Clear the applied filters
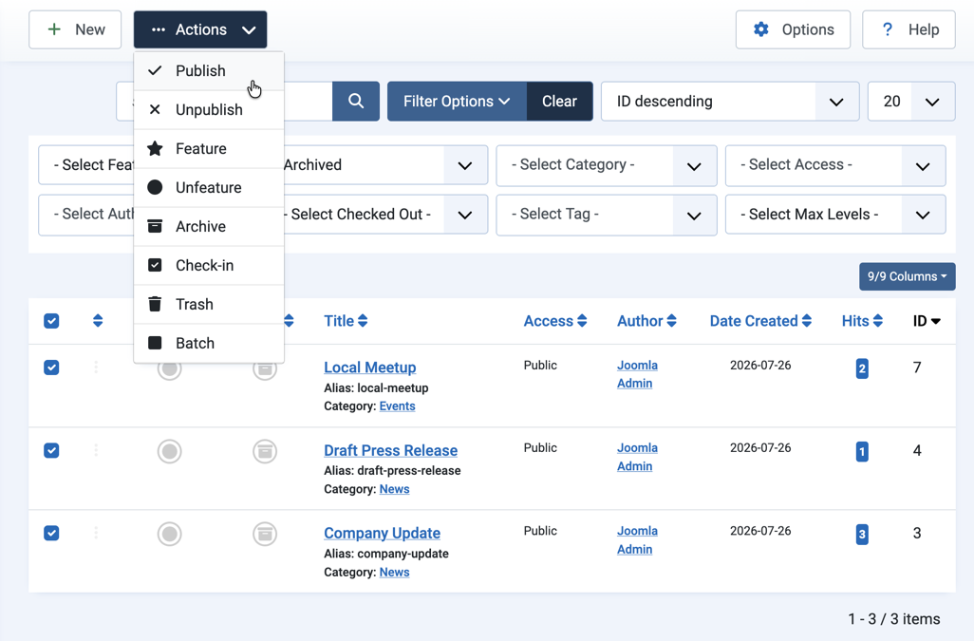 click(559, 102)
